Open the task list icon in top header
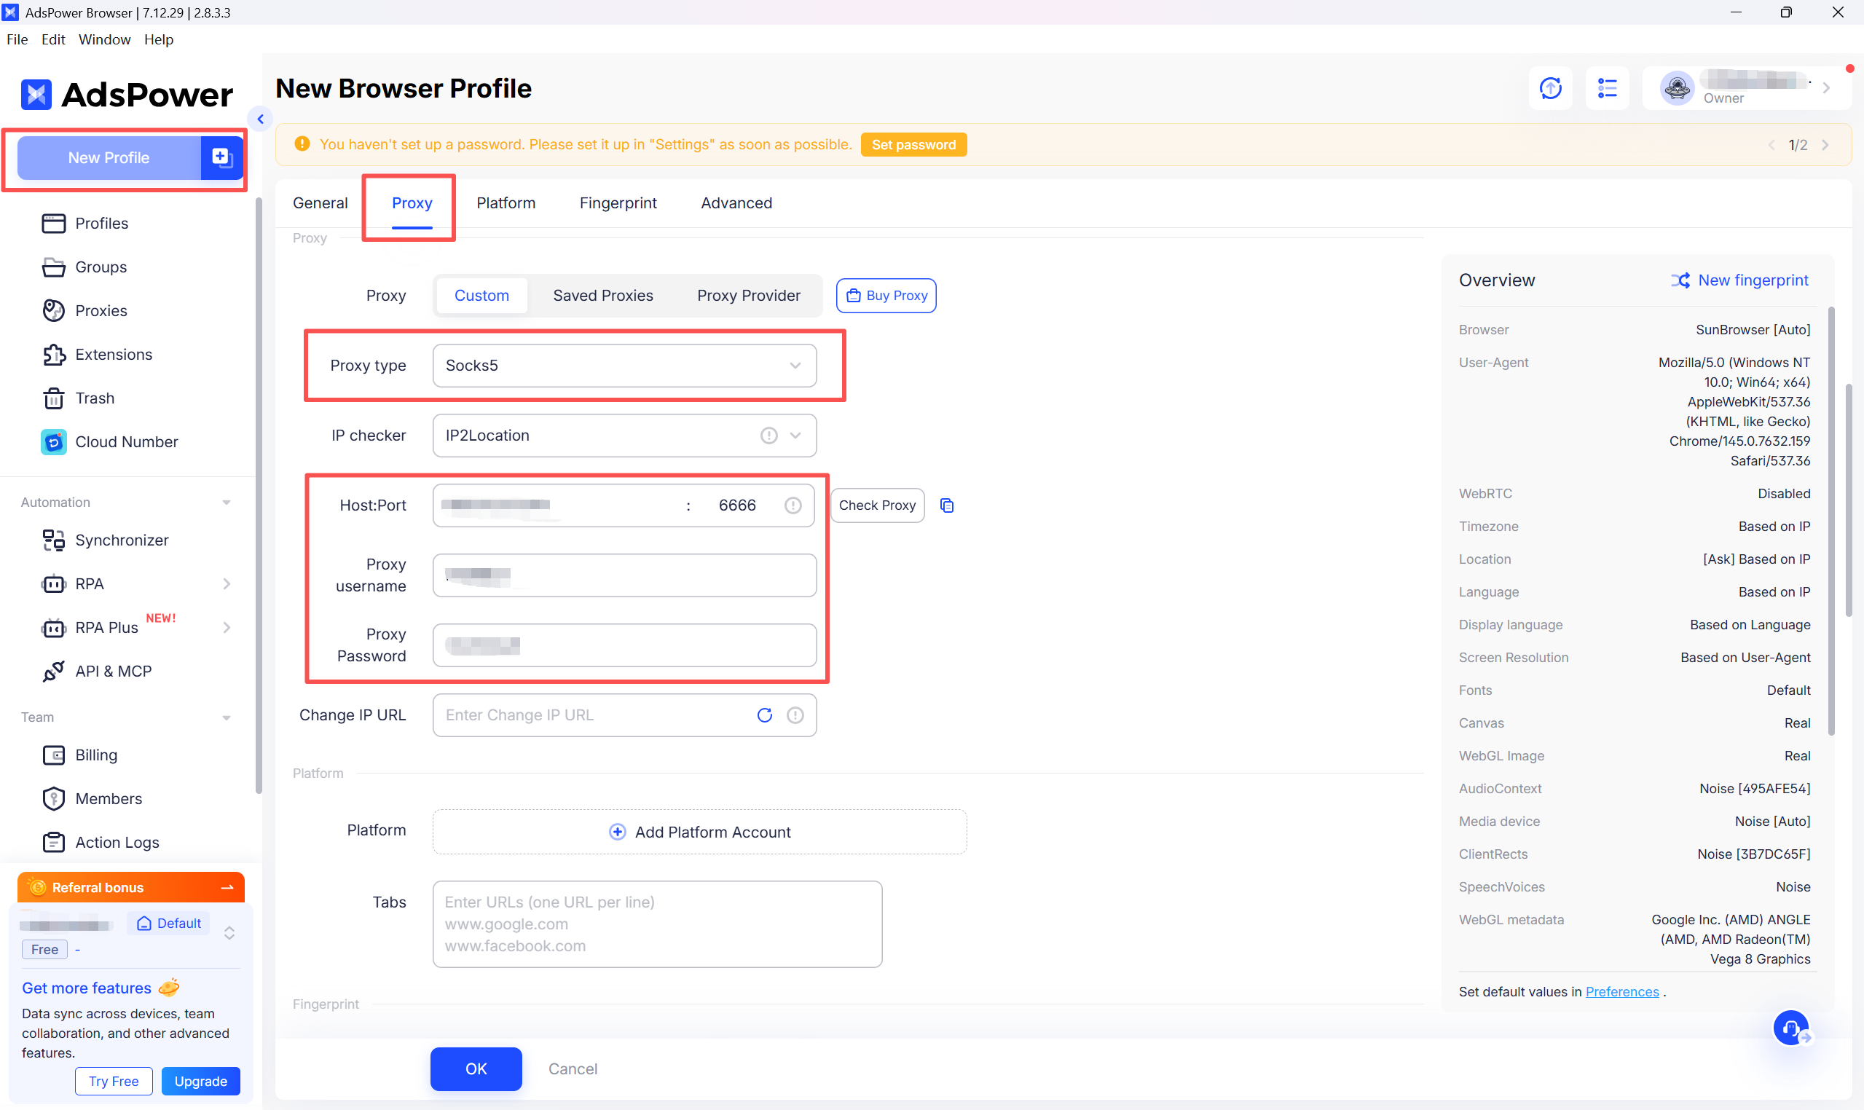Viewport: 1864px width, 1110px height. point(1607,88)
